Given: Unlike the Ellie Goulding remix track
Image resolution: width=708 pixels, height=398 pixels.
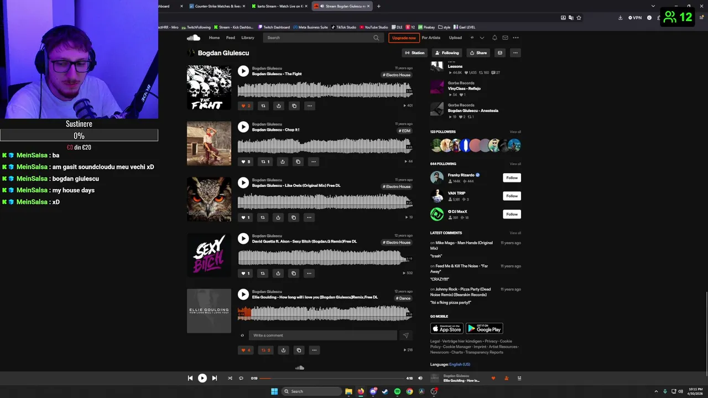Looking at the screenshot, I should [245, 350].
